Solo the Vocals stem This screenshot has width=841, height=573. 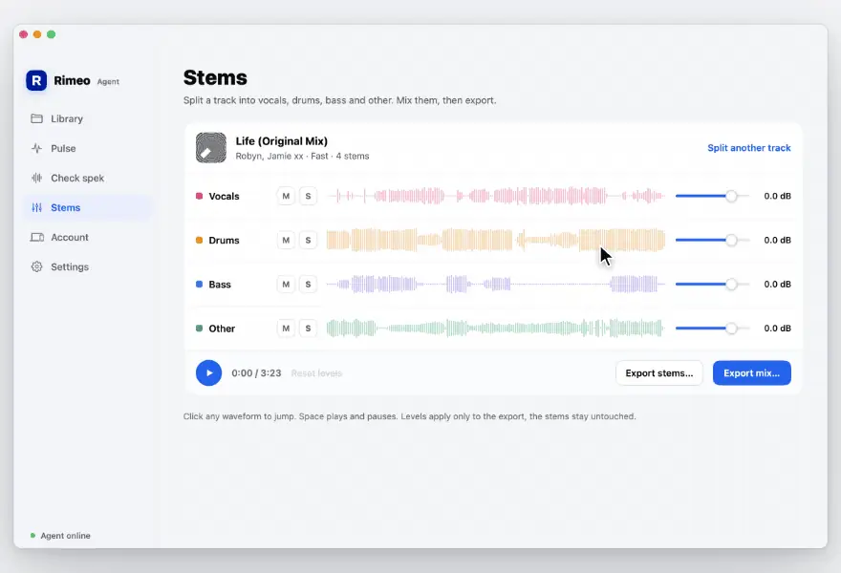click(308, 196)
